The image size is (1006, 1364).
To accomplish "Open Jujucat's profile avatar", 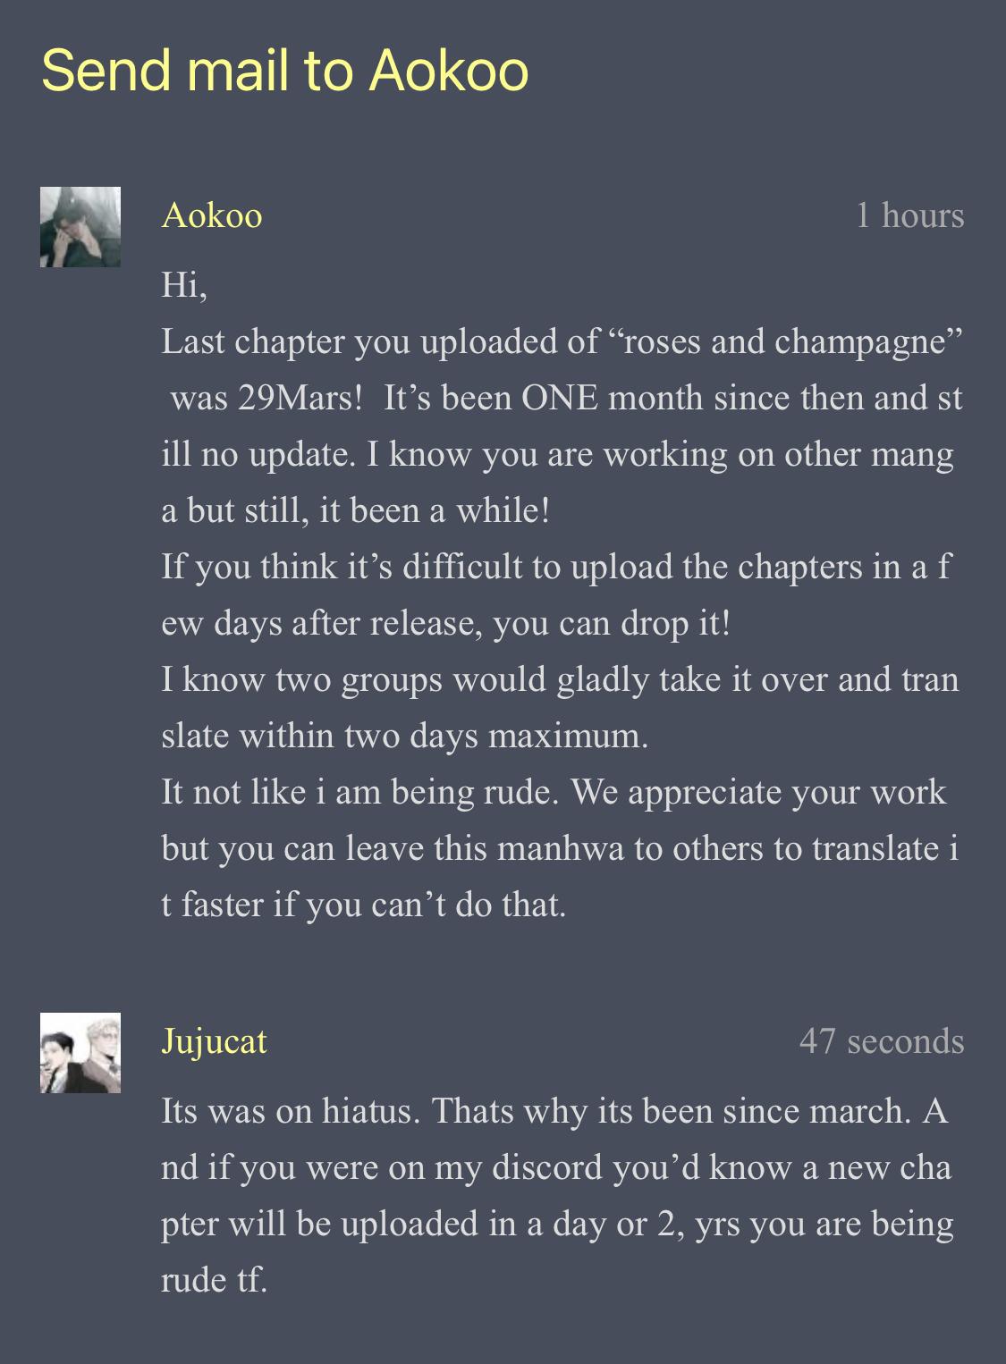I will tap(80, 1053).
